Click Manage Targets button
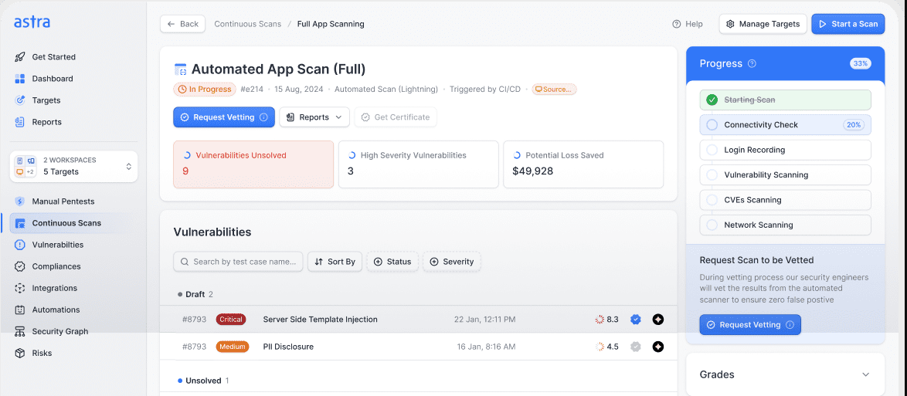The width and height of the screenshot is (907, 396). 763,24
